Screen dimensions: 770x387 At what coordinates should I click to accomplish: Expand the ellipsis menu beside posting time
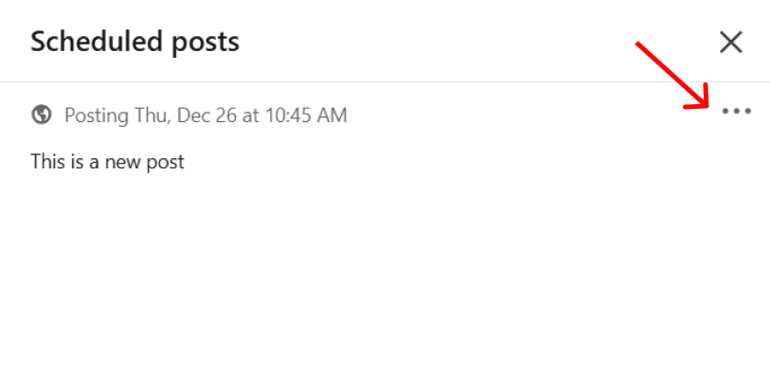736,112
